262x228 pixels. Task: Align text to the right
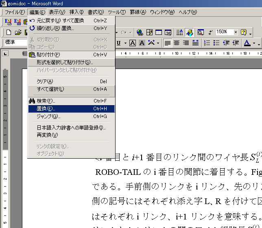pyautogui.click(x=186, y=43)
